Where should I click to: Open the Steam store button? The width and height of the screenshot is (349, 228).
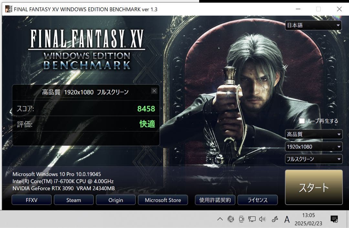click(74, 200)
